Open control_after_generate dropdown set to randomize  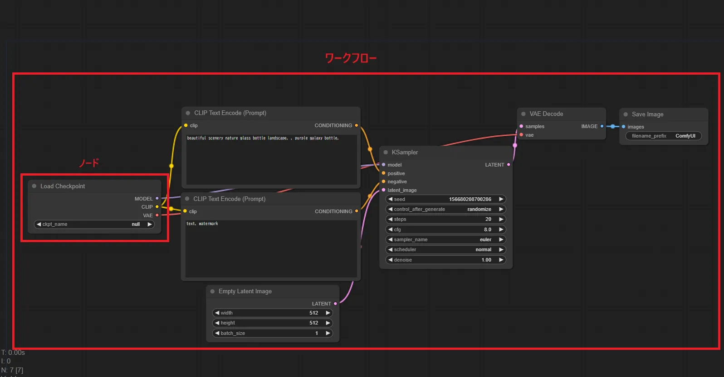[445, 209]
